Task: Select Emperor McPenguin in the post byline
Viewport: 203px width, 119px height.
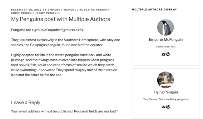Action: click(x=65, y=10)
